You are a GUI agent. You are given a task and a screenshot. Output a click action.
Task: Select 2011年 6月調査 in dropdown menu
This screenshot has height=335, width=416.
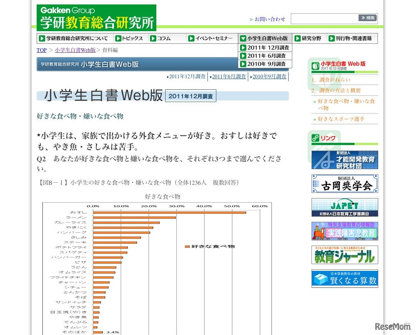pyautogui.click(x=265, y=56)
